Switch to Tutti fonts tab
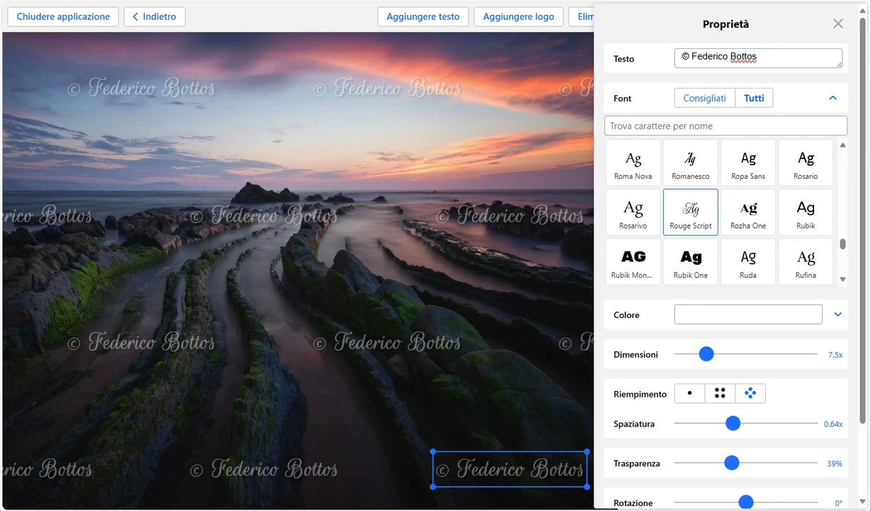871x511 pixels. point(754,98)
